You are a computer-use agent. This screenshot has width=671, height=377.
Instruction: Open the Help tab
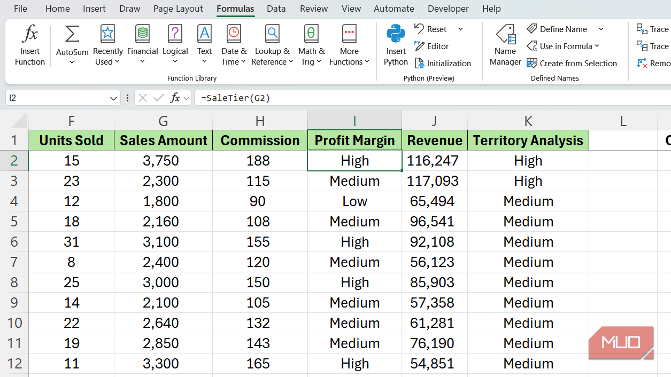[x=491, y=9]
